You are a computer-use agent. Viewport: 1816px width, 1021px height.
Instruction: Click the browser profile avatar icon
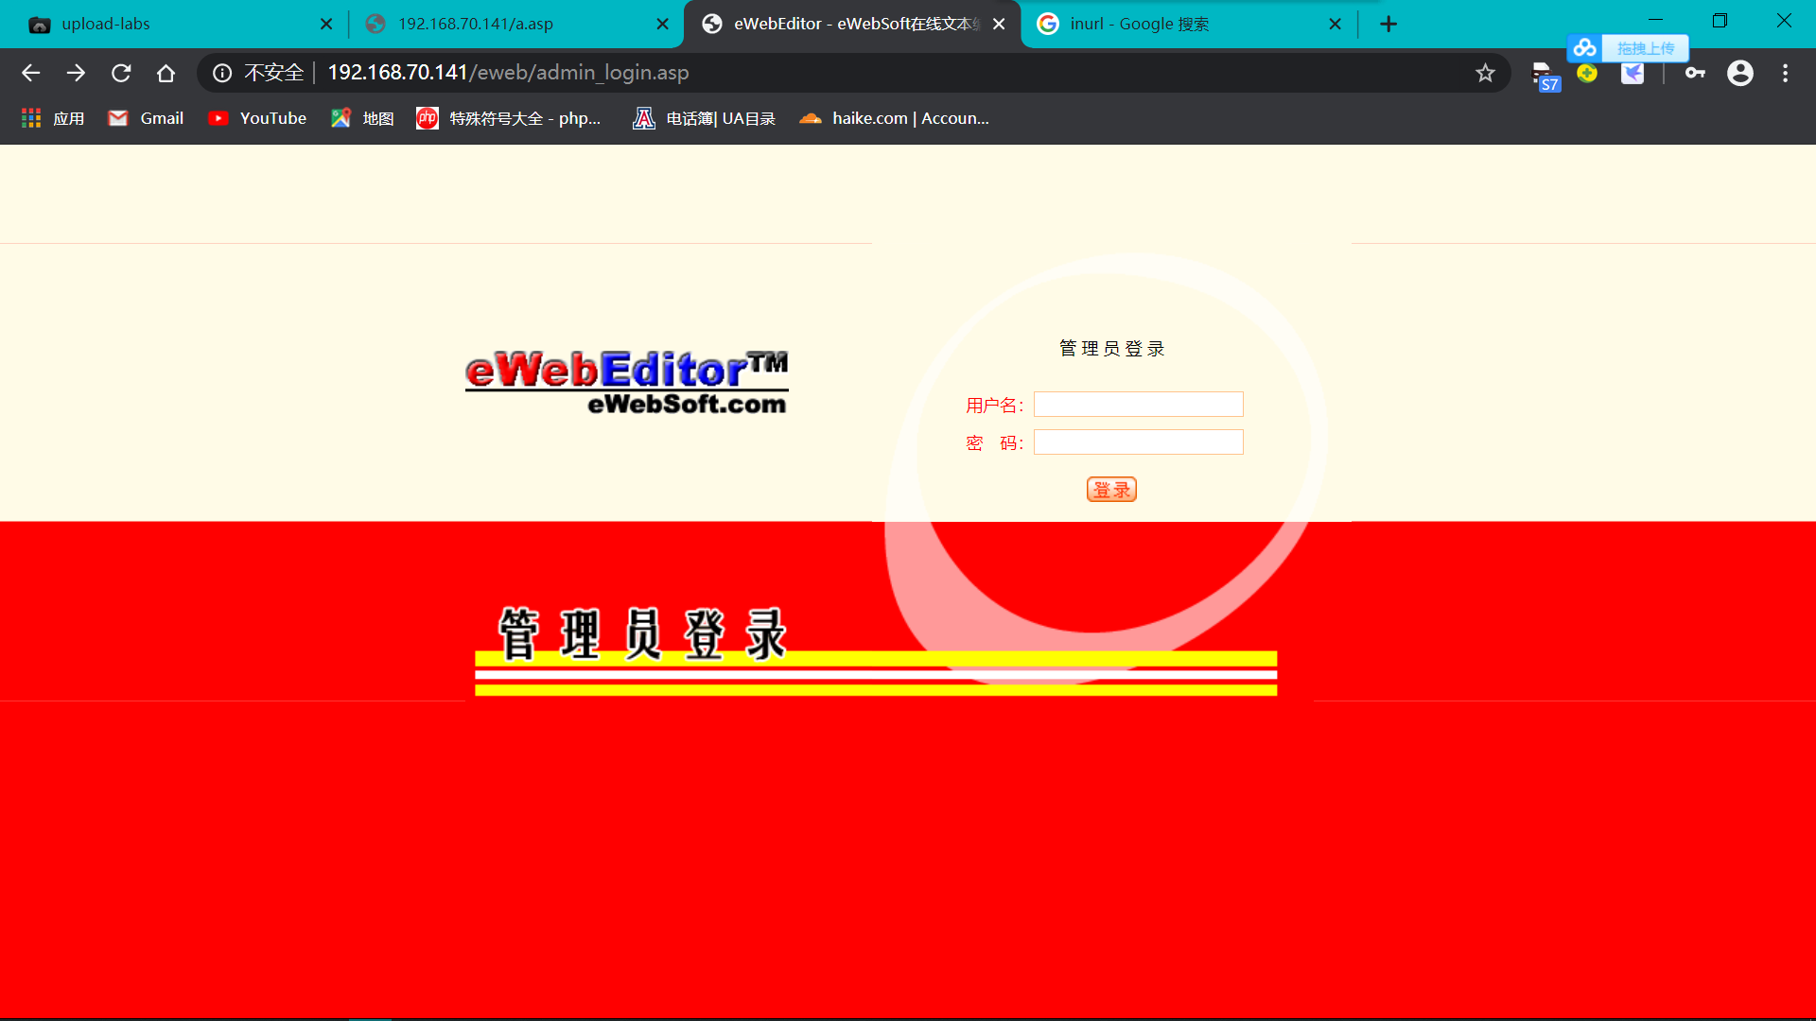[x=1740, y=73]
